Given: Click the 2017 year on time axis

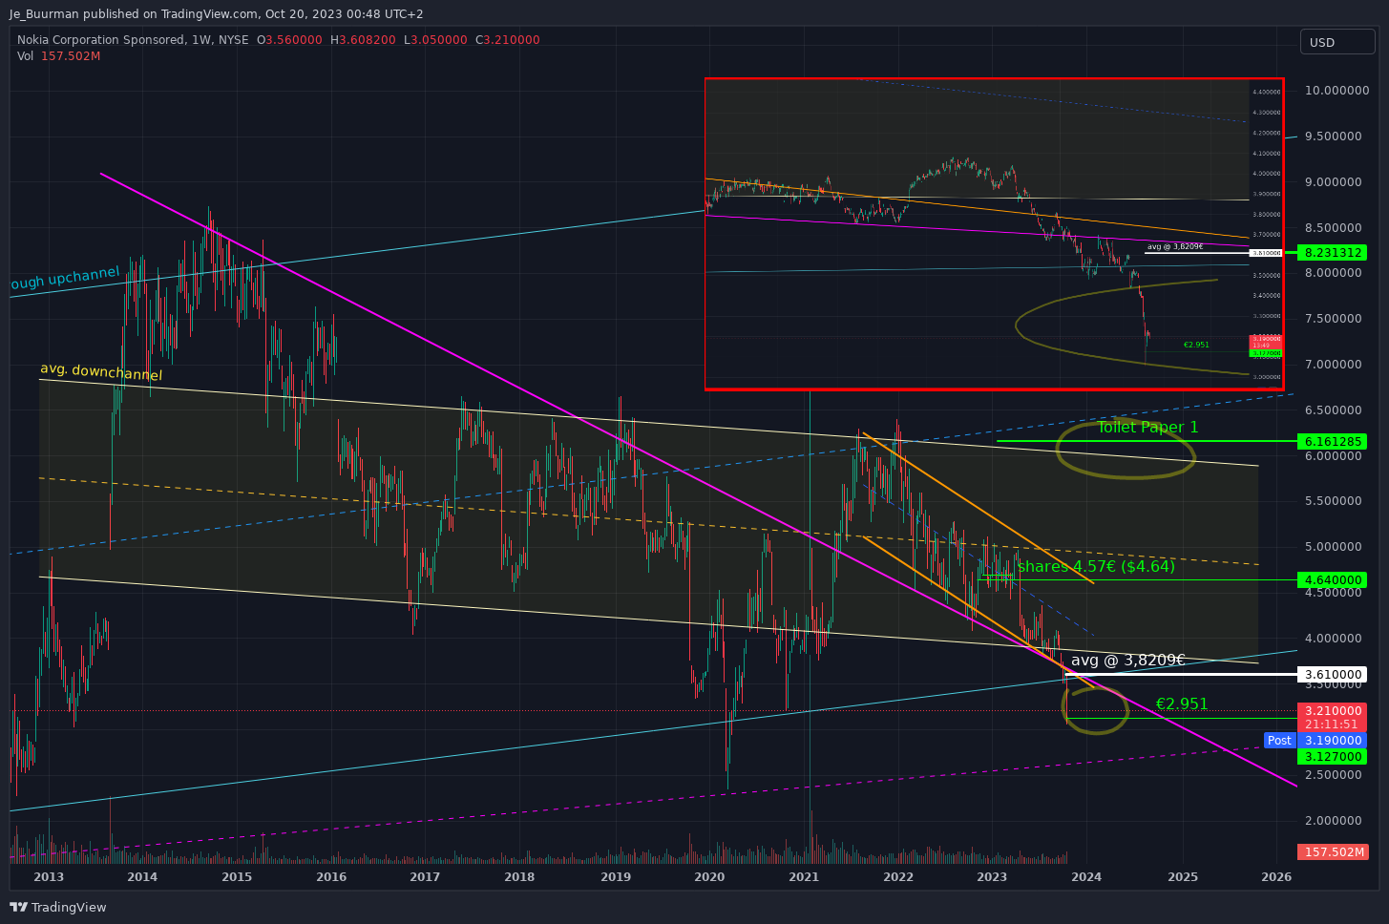Looking at the screenshot, I should point(425,876).
